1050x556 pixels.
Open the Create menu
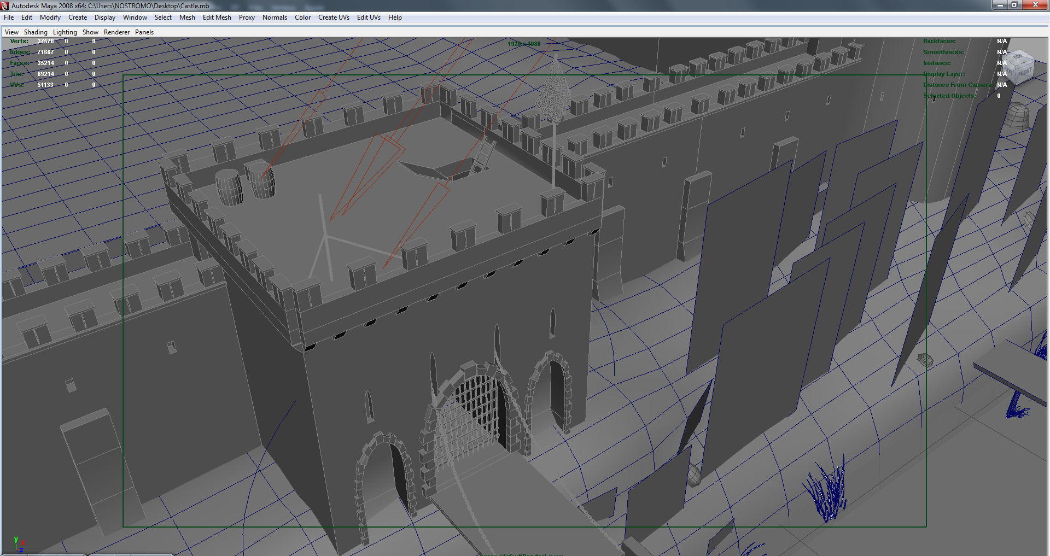point(78,17)
